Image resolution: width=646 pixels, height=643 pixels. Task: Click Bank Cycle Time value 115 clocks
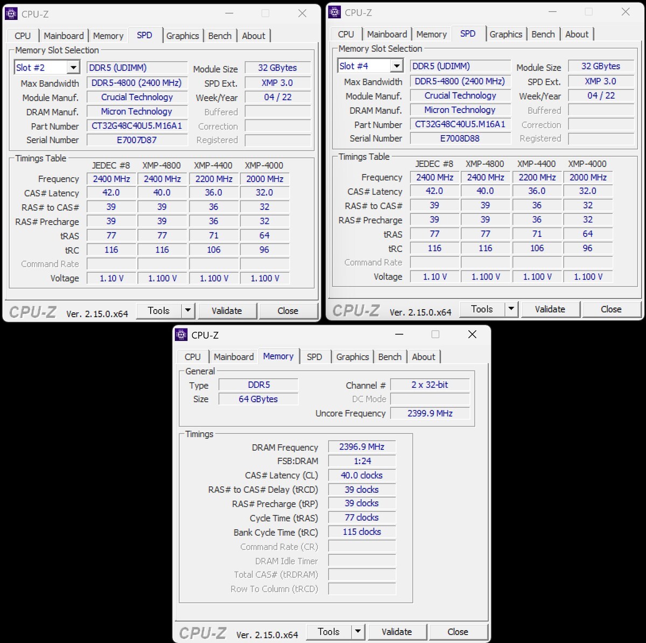pyautogui.click(x=362, y=532)
